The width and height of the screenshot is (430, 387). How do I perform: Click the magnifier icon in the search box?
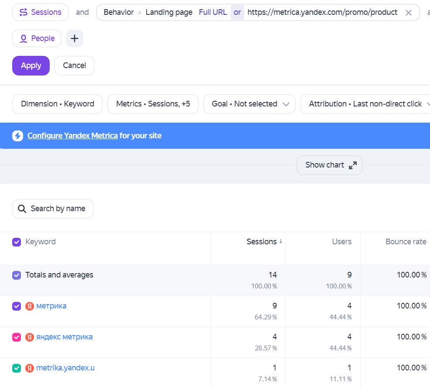[22, 209]
